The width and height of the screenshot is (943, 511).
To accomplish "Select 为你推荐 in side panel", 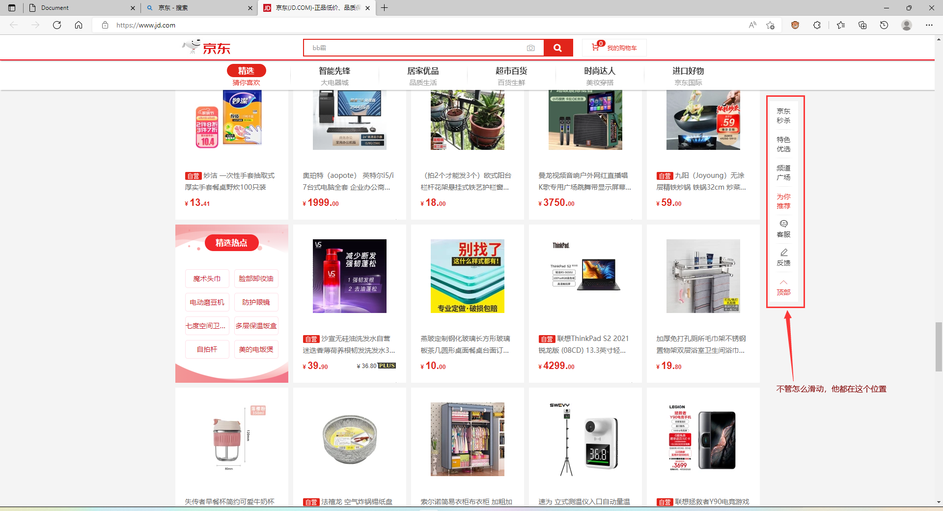I will click(x=783, y=201).
